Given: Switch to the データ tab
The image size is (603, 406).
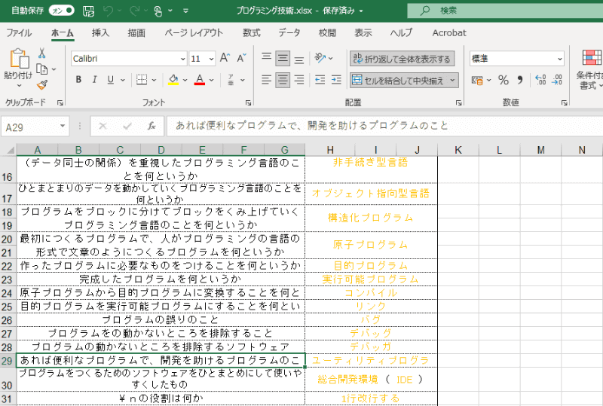Looking at the screenshot, I should pyautogui.click(x=289, y=32).
